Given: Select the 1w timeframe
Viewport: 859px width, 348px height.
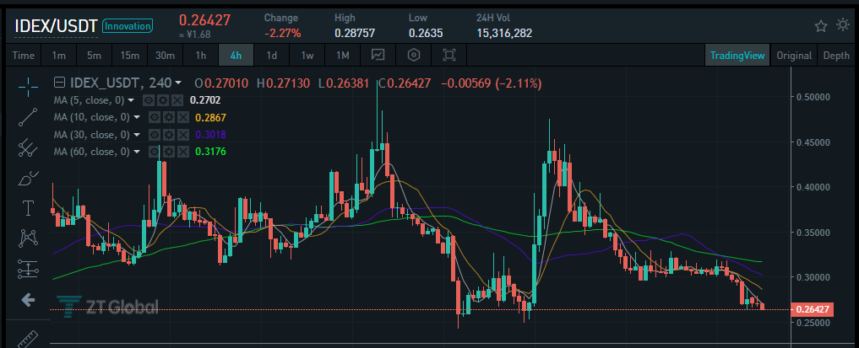Looking at the screenshot, I should coord(307,55).
